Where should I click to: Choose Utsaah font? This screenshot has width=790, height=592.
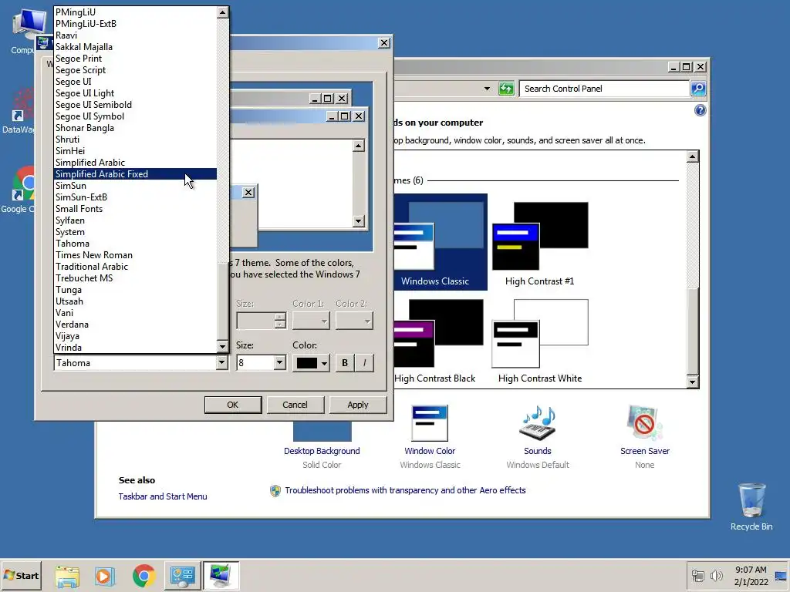pos(135,301)
